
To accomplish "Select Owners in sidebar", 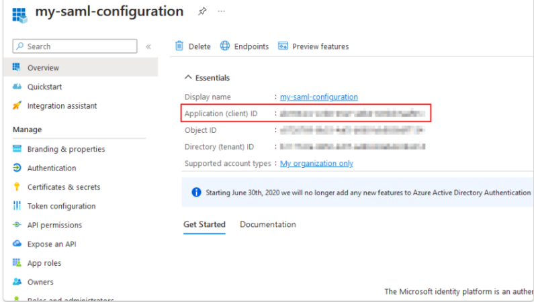I will (40, 283).
